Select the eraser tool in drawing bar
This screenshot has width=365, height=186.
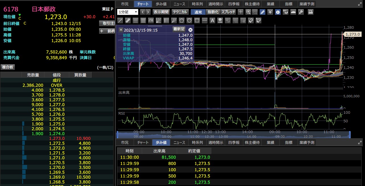coord(251,20)
